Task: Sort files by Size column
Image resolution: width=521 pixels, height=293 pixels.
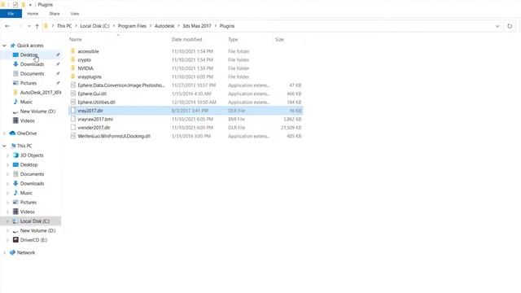Action: pos(279,40)
